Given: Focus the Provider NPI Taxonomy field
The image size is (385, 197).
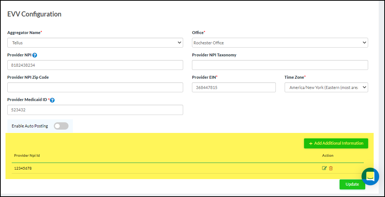Looking at the screenshot, I should [x=280, y=65].
